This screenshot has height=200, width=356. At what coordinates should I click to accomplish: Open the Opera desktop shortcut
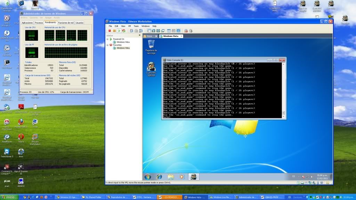pos(21,138)
